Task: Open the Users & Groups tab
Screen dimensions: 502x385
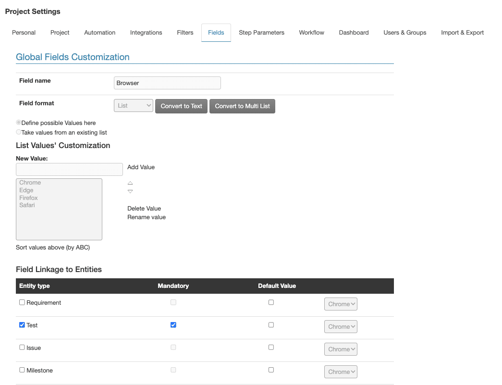Action: click(x=404, y=33)
